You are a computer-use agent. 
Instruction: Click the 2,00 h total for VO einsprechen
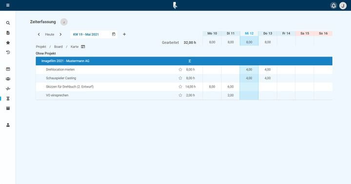click(191, 95)
